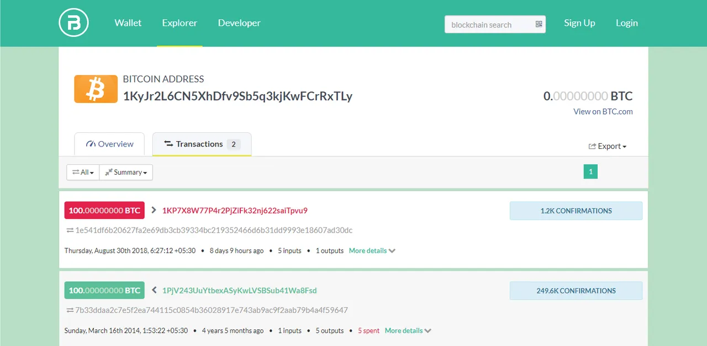Click swap icon next to hash 1e541df6b206
This screenshot has width=707, height=346.
(70, 230)
